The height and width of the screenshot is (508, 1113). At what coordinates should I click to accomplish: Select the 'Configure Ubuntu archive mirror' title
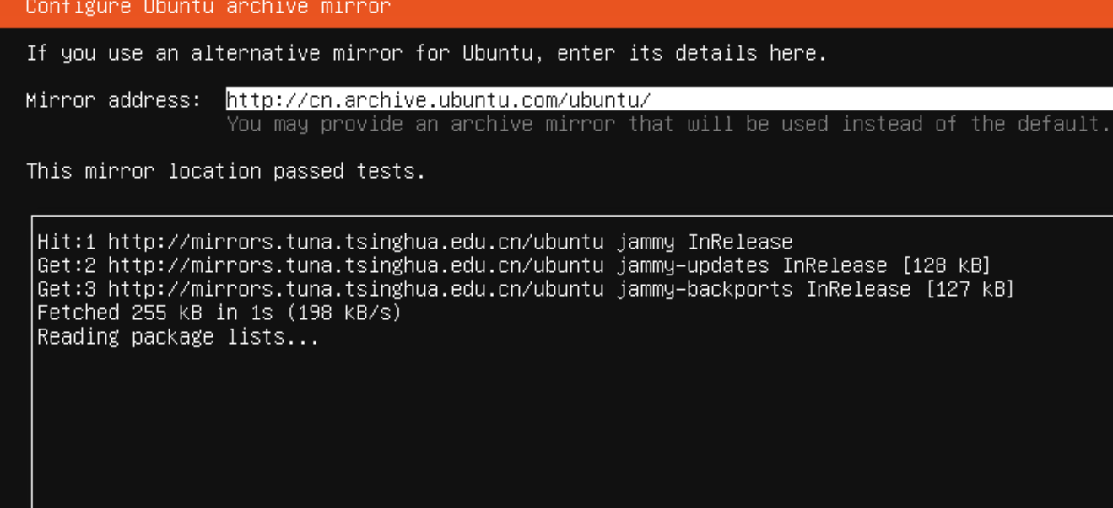[208, 8]
